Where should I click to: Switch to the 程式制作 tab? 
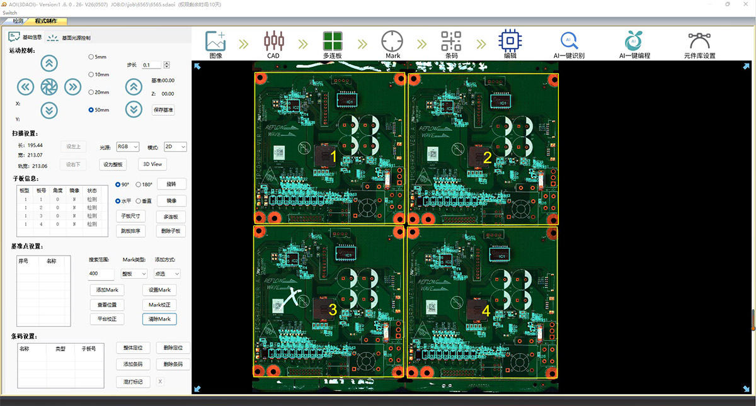click(46, 21)
